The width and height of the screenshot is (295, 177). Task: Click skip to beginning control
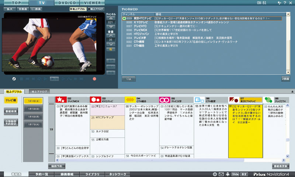tap(27, 79)
